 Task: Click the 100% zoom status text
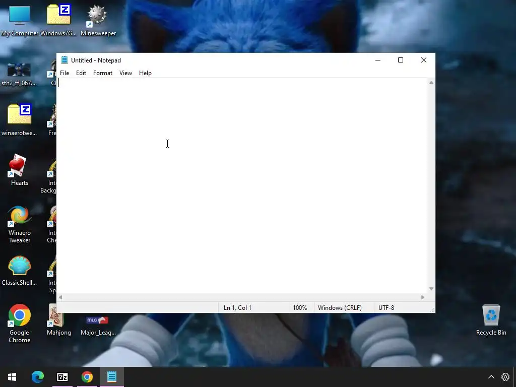tap(300, 308)
